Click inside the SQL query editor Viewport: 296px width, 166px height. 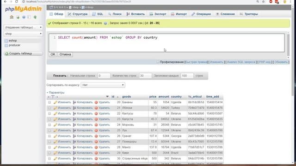click(166, 43)
